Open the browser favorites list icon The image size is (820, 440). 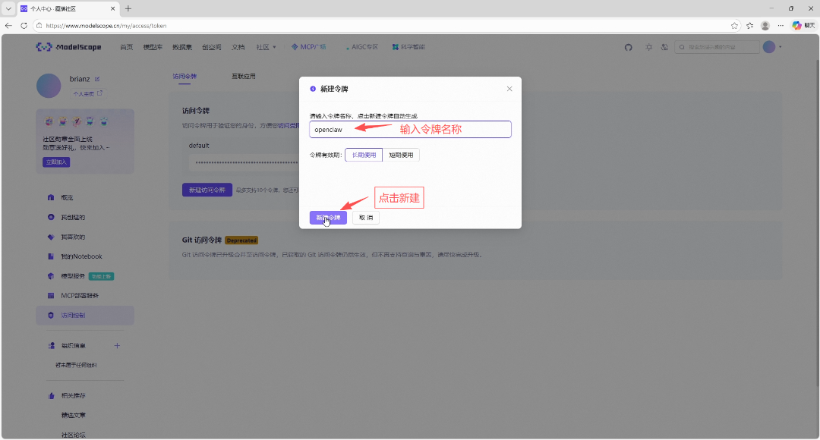(x=750, y=25)
